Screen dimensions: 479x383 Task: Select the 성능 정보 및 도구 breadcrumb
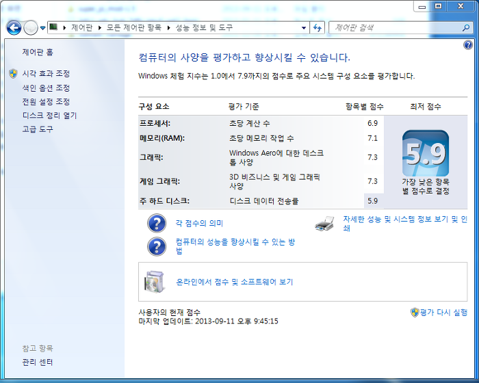pyautogui.click(x=204, y=28)
